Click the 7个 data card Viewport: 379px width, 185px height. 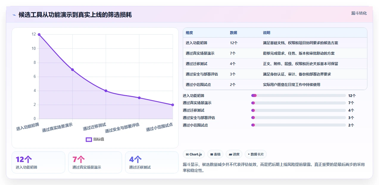(x=95, y=162)
